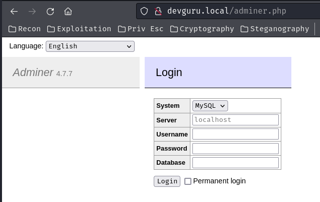Click the System row label
This screenshot has height=202, width=320.
(x=168, y=106)
